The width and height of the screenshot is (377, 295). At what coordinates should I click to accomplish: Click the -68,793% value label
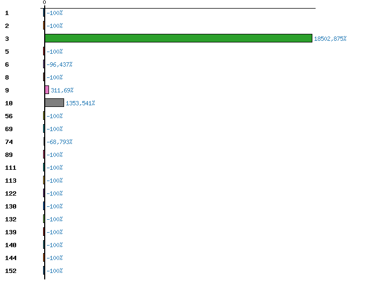pyautogui.click(x=59, y=142)
